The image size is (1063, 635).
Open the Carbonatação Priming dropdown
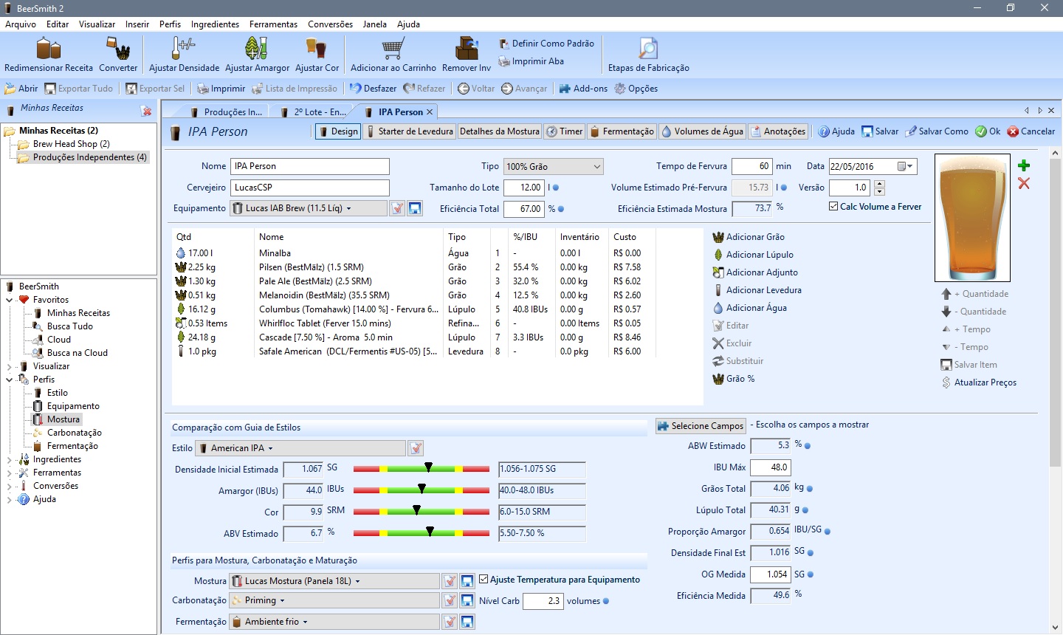[x=334, y=601]
